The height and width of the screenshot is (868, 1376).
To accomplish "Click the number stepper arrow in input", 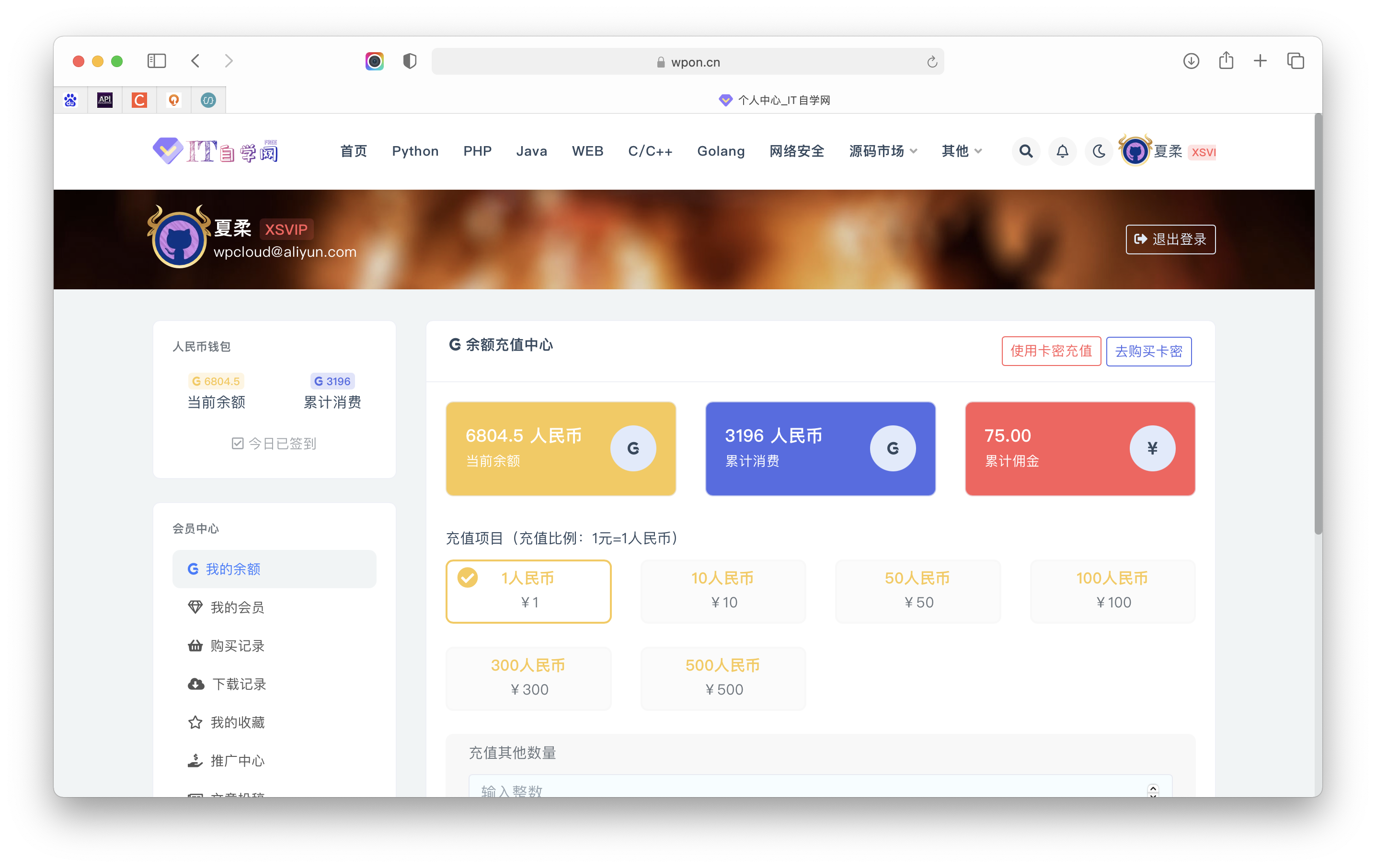I will pyautogui.click(x=1153, y=789).
